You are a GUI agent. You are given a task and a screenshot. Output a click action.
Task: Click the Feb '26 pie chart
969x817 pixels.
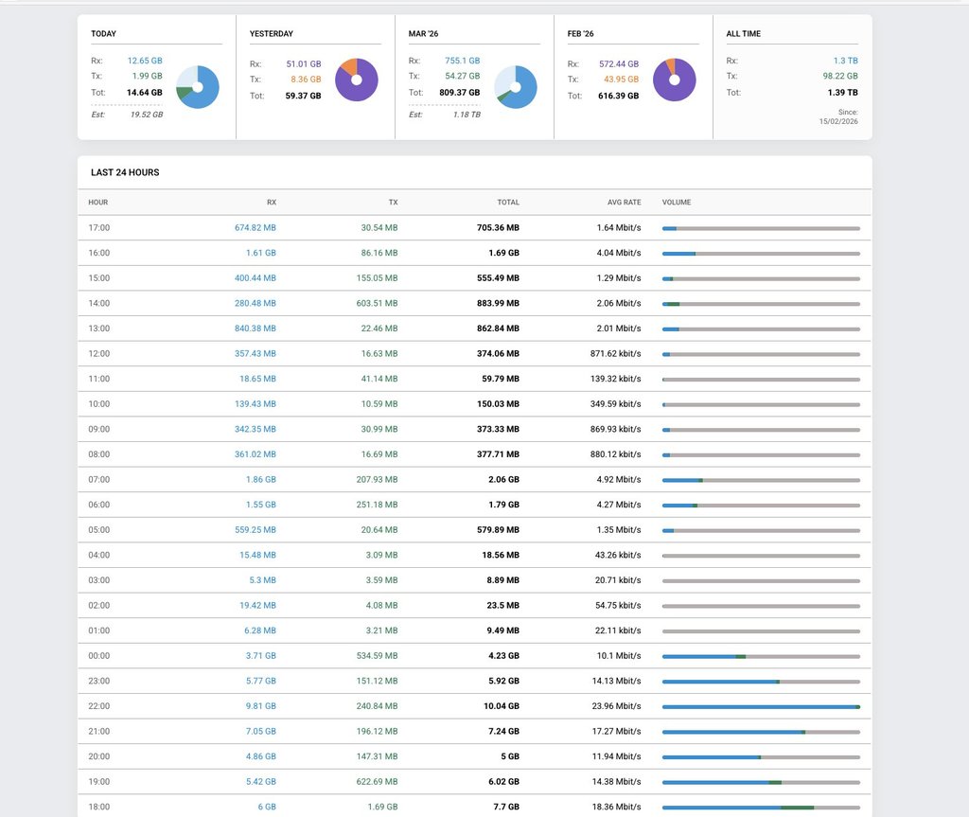674,80
